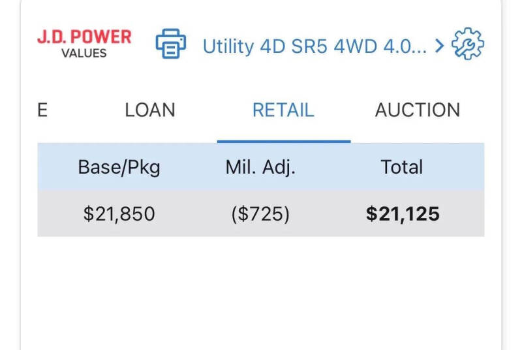Viewport: 522px width, 350px height.
Task: Click the red J.D. POWER logo text
Action: [84, 37]
